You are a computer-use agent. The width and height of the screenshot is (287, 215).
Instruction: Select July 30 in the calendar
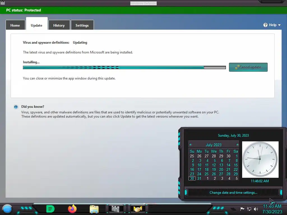coord(192,178)
